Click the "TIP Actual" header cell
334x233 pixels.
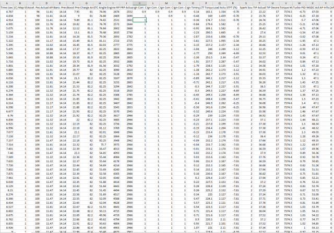click(259, 7)
